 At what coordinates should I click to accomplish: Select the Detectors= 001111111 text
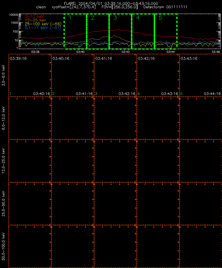tap(165, 7)
